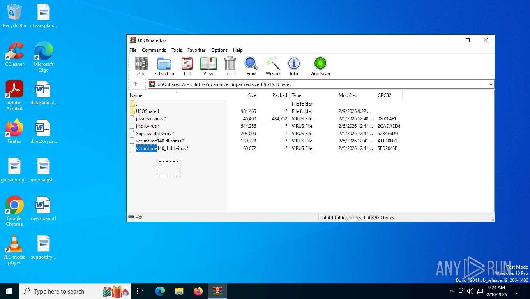
Task: Open Task View on the taskbar
Action: pyautogui.click(x=140, y=291)
